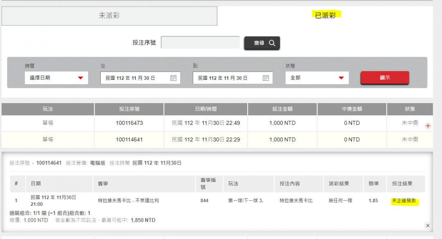Click the 投注序號 search input field
The image size is (442, 239).
(200, 43)
